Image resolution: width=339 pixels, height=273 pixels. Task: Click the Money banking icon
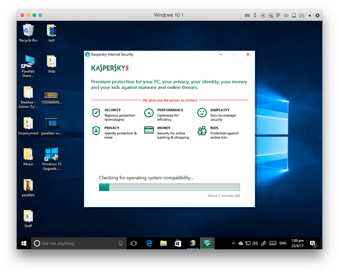click(x=149, y=131)
